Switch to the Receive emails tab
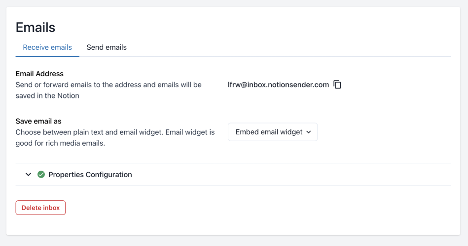Viewport: 468px width, 246px height. [47, 48]
